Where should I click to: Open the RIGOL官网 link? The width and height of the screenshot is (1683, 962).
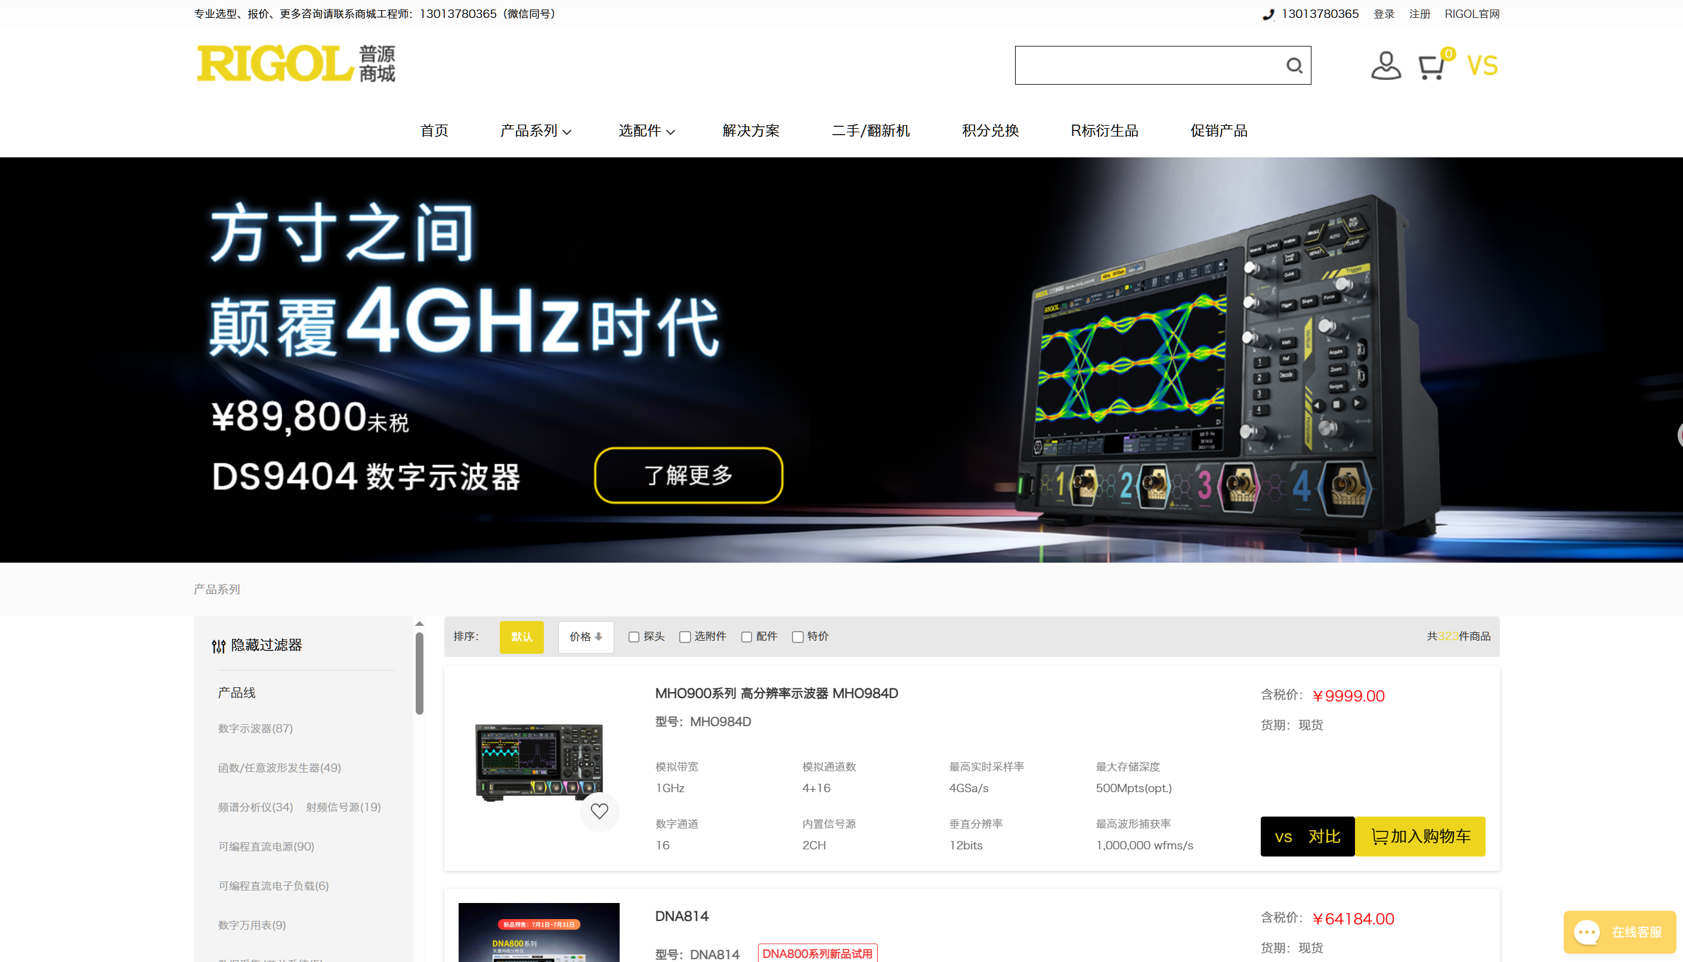click(x=1471, y=14)
